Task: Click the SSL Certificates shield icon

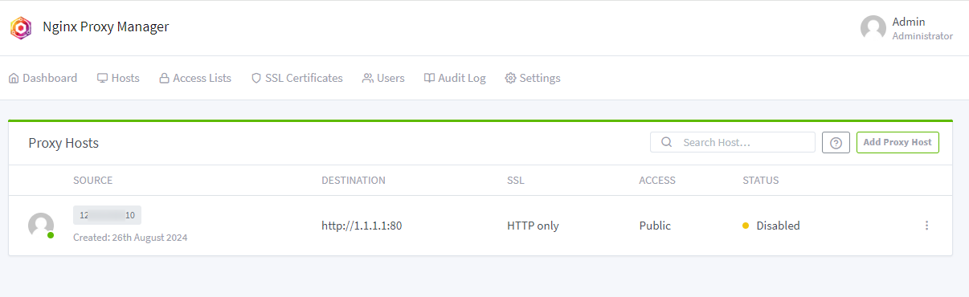Action: click(x=256, y=79)
